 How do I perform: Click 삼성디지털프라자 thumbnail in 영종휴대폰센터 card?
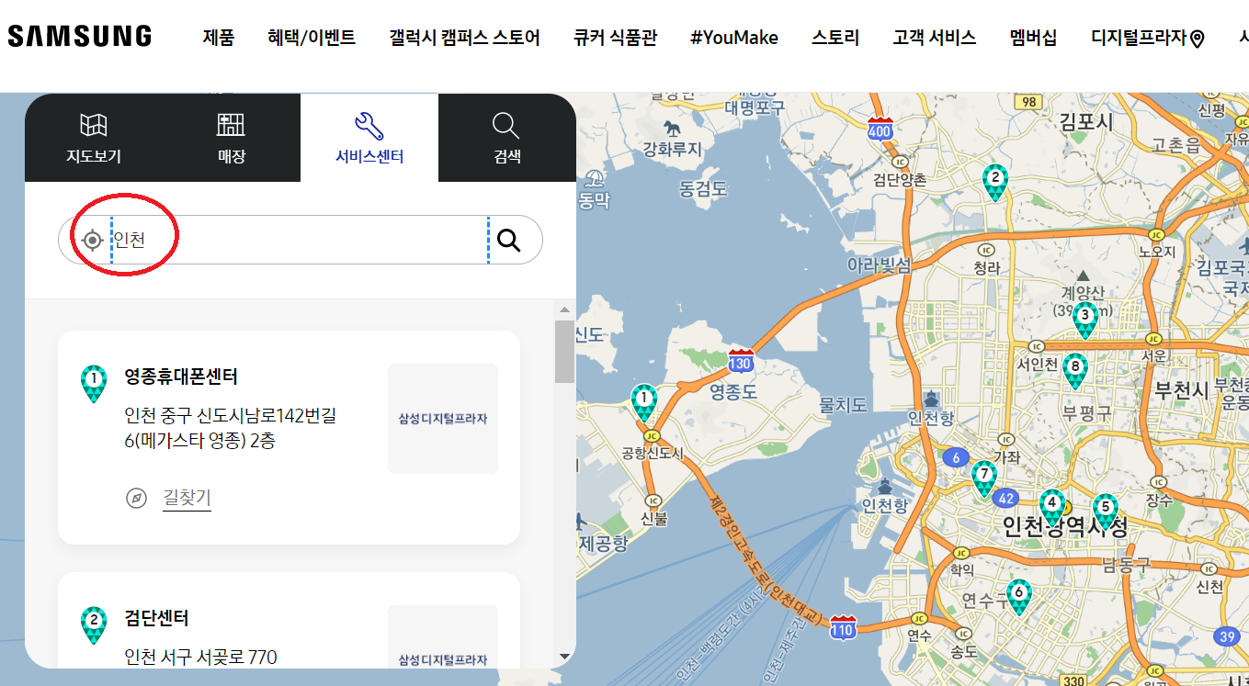[x=443, y=419]
